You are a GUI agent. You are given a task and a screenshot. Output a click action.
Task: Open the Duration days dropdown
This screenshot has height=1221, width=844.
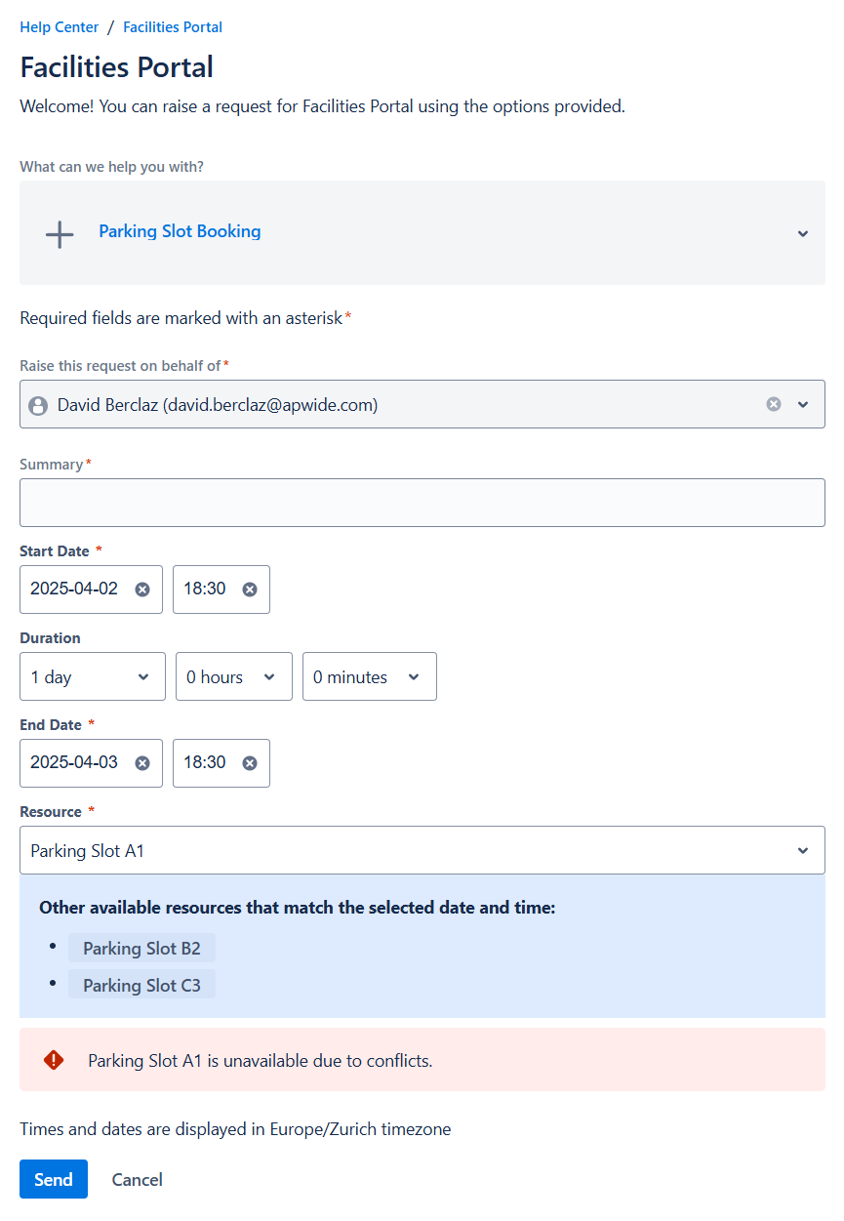(93, 677)
